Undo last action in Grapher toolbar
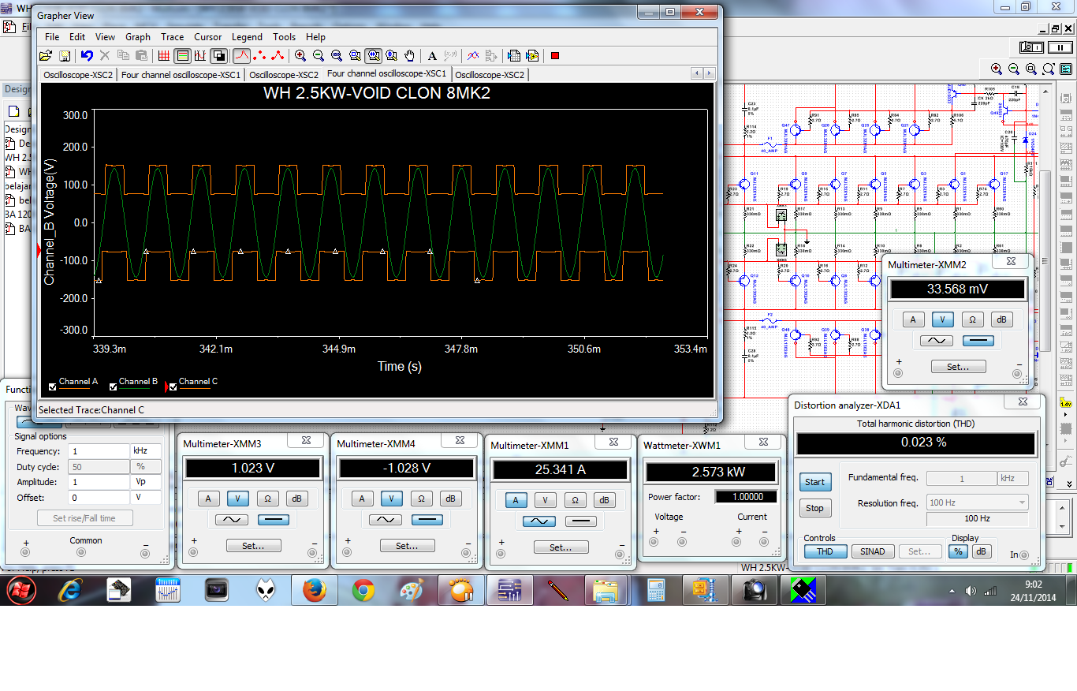Viewport: 1077px width, 691px height. 87,55
